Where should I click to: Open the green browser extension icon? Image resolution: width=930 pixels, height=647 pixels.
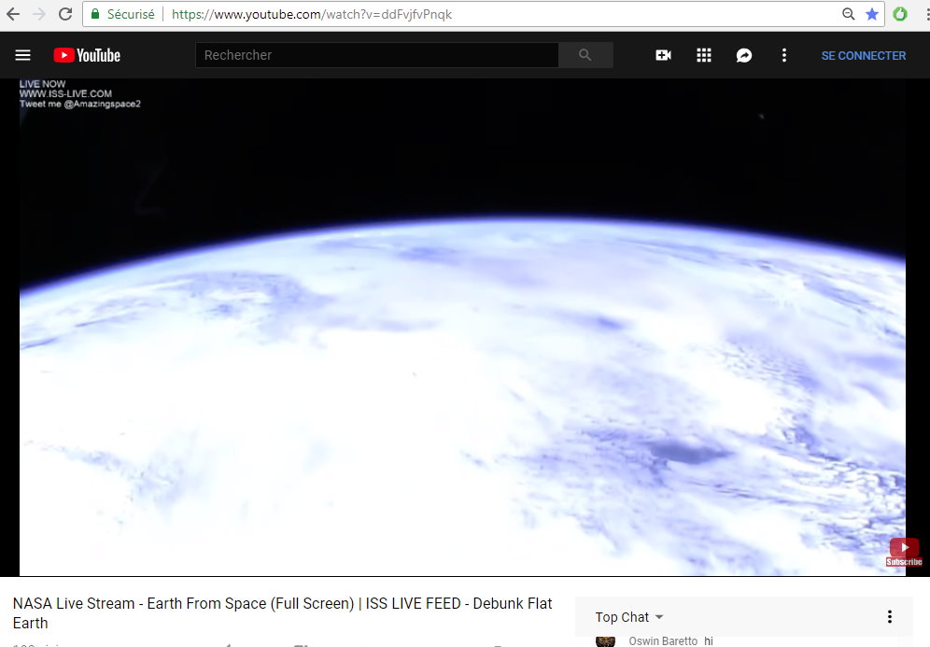pyautogui.click(x=900, y=14)
